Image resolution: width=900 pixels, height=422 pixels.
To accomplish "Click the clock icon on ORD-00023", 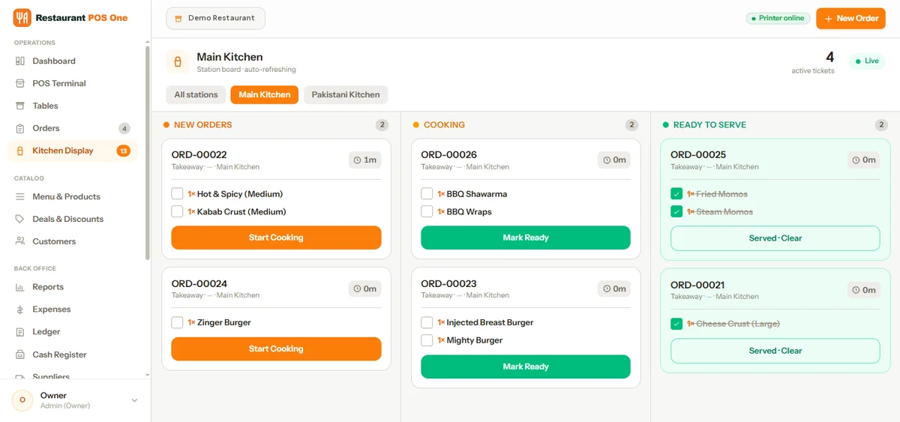I will click(x=607, y=289).
